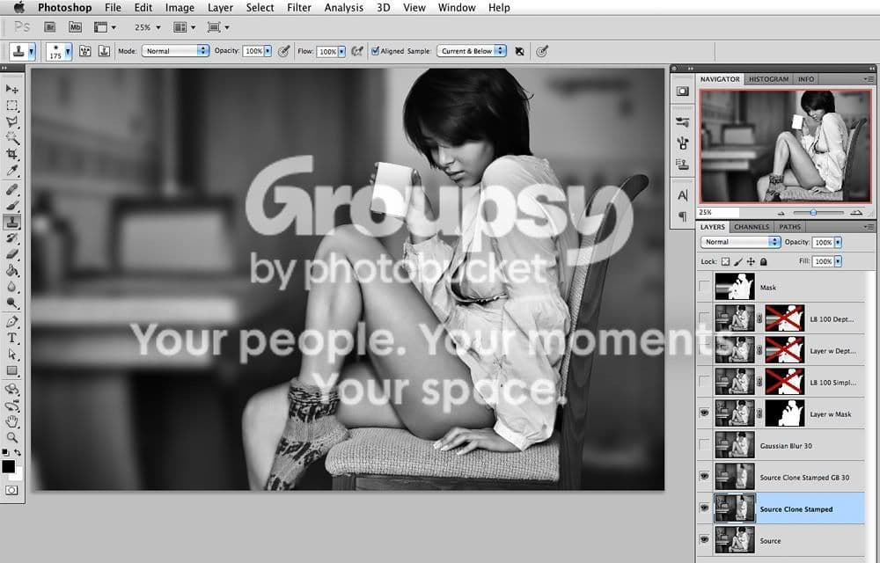Open the Filter menu
Image resolution: width=880 pixels, height=563 pixels.
(299, 8)
